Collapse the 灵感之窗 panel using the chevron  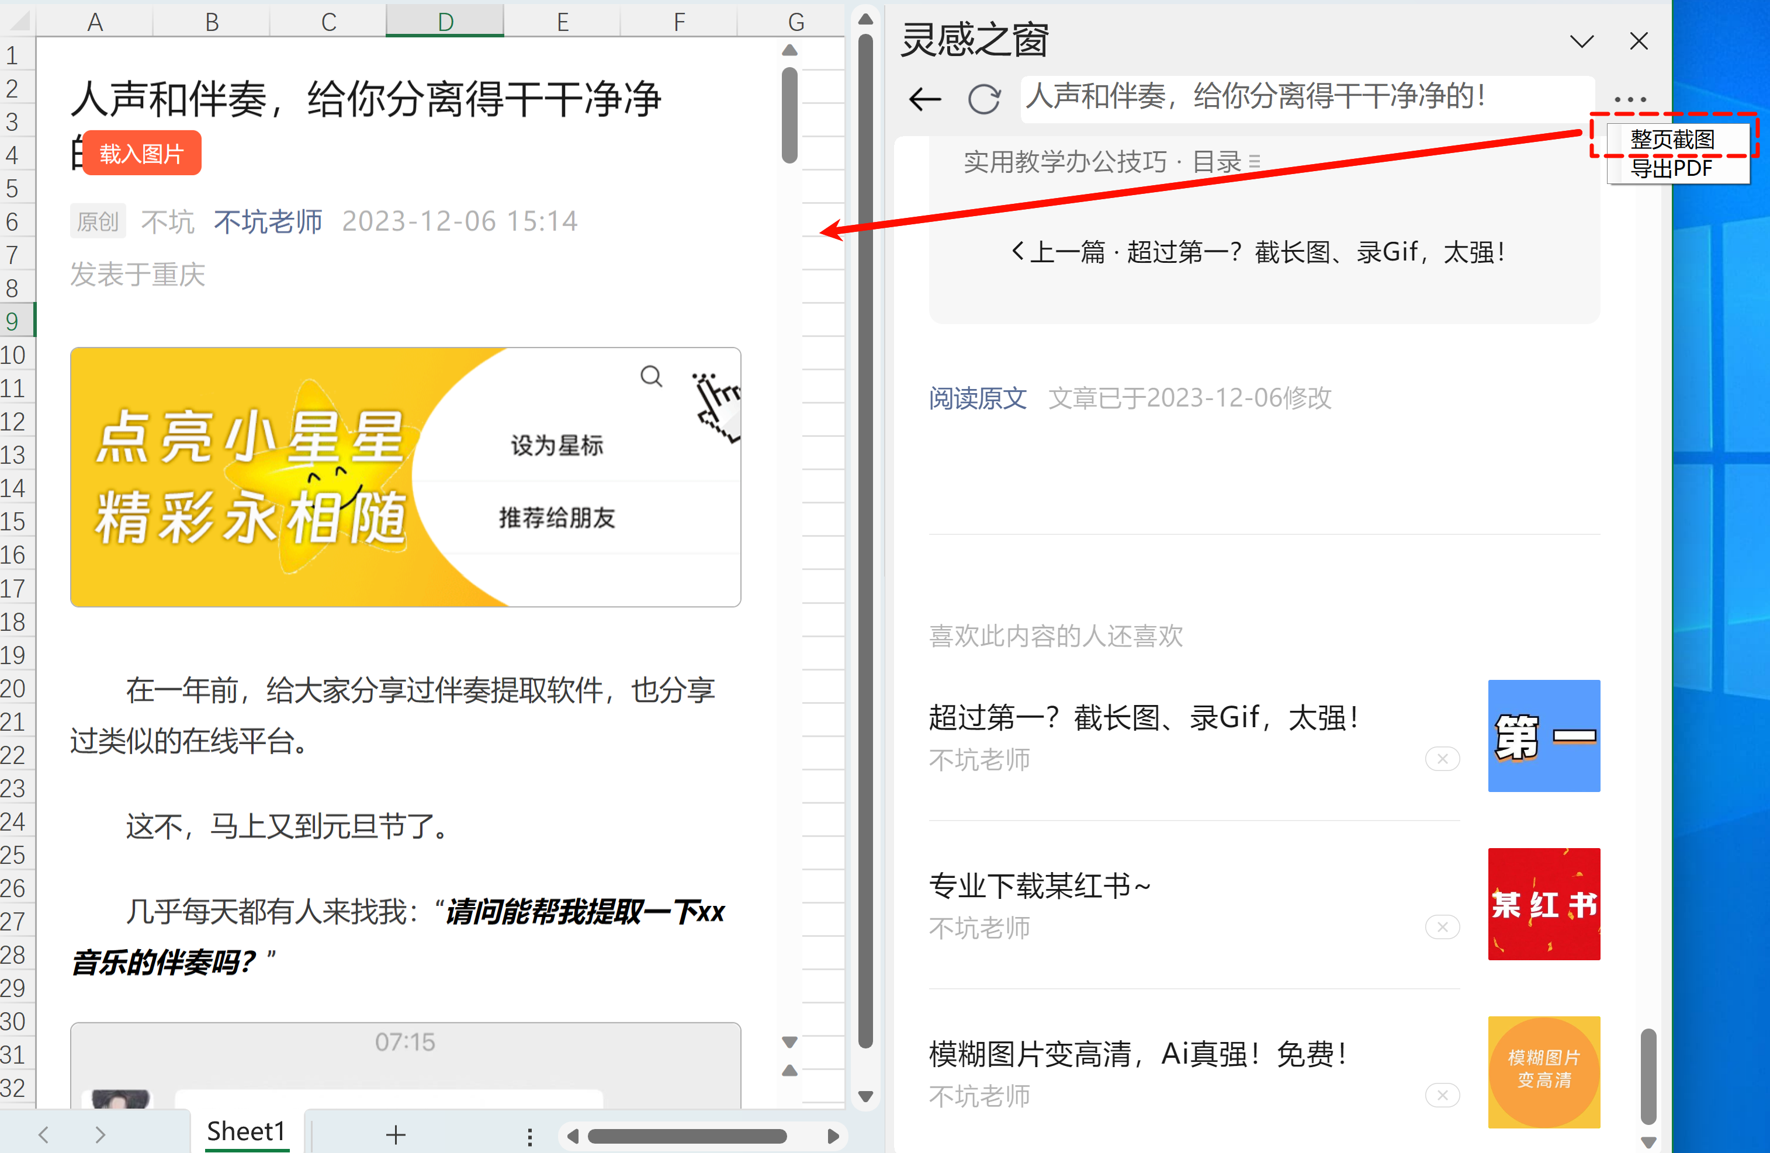pyautogui.click(x=1582, y=41)
